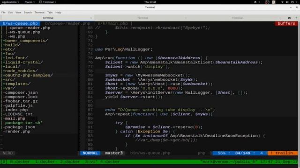Open composer.lock in the tree
The image size is (300, 168).
pyautogui.click(x=20, y=97)
